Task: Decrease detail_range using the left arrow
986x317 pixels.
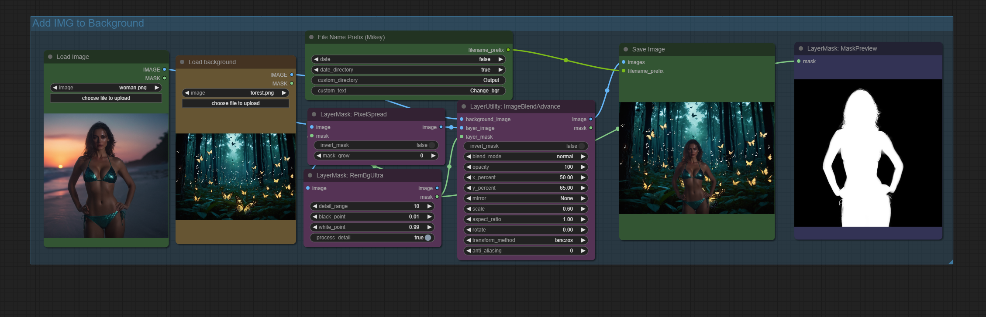Action: coord(315,206)
